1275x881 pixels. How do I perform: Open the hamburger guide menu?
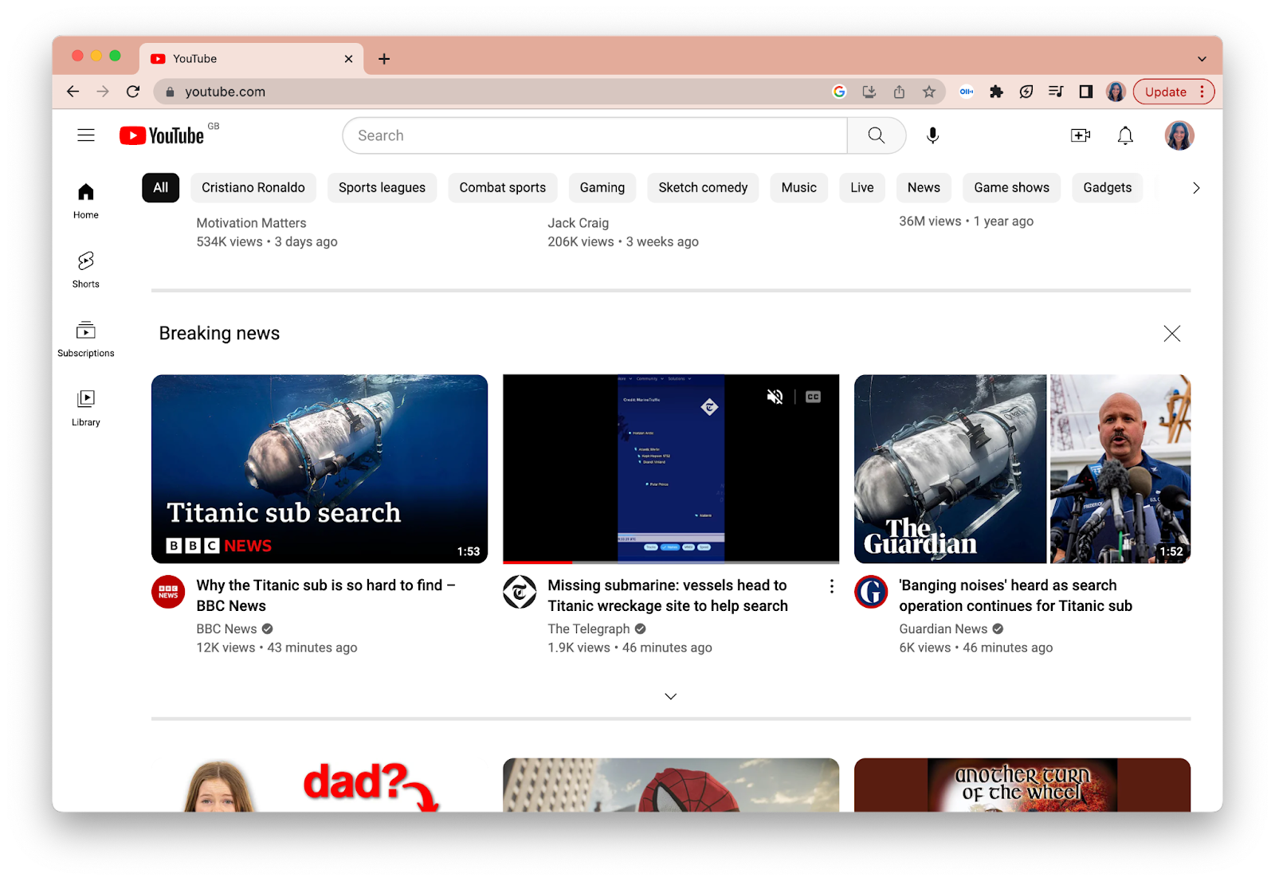(86, 135)
